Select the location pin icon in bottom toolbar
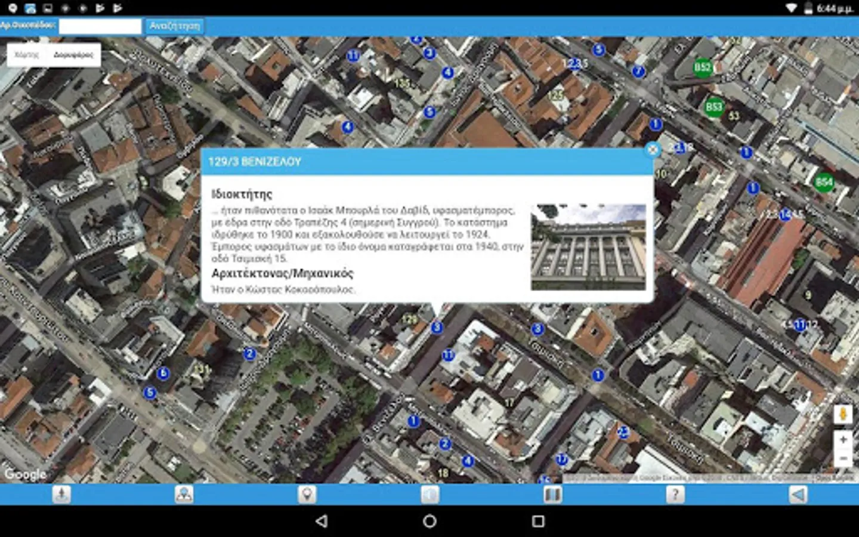 point(307,494)
